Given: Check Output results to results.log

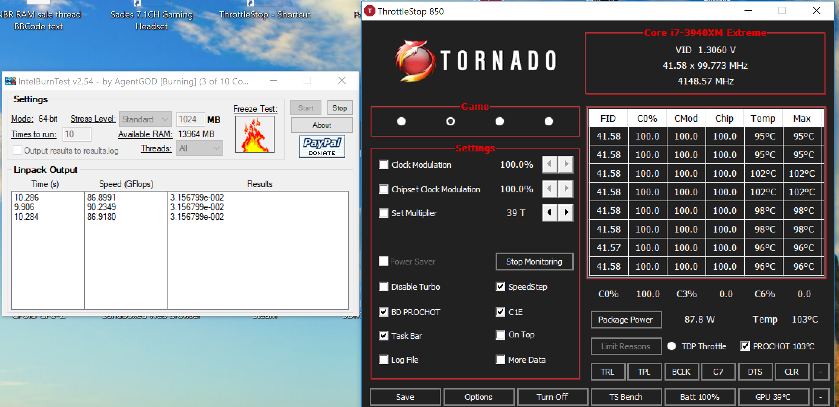Looking at the screenshot, I should (x=17, y=150).
